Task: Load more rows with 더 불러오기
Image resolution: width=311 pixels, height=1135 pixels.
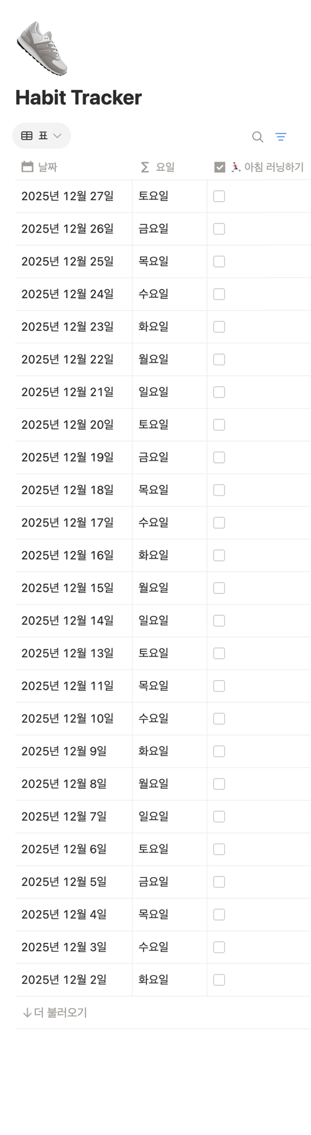Action: [60, 1012]
